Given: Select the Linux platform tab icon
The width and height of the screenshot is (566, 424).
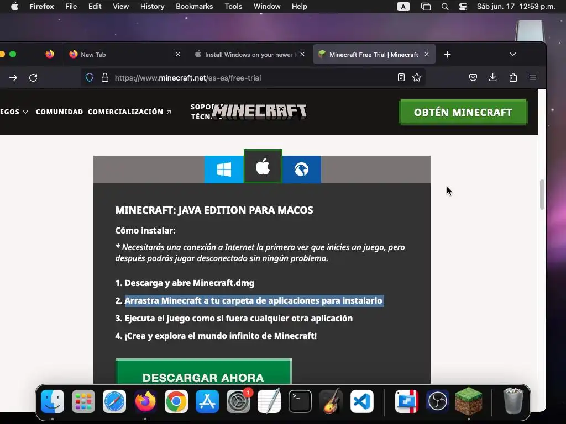Looking at the screenshot, I should click(x=301, y=169).
